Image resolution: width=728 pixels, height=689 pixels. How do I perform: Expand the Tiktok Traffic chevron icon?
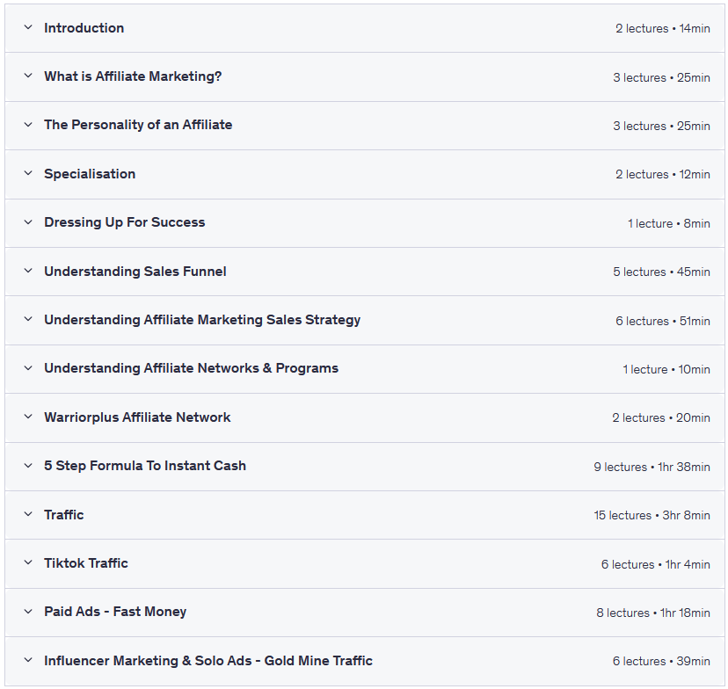coord(28,563)
